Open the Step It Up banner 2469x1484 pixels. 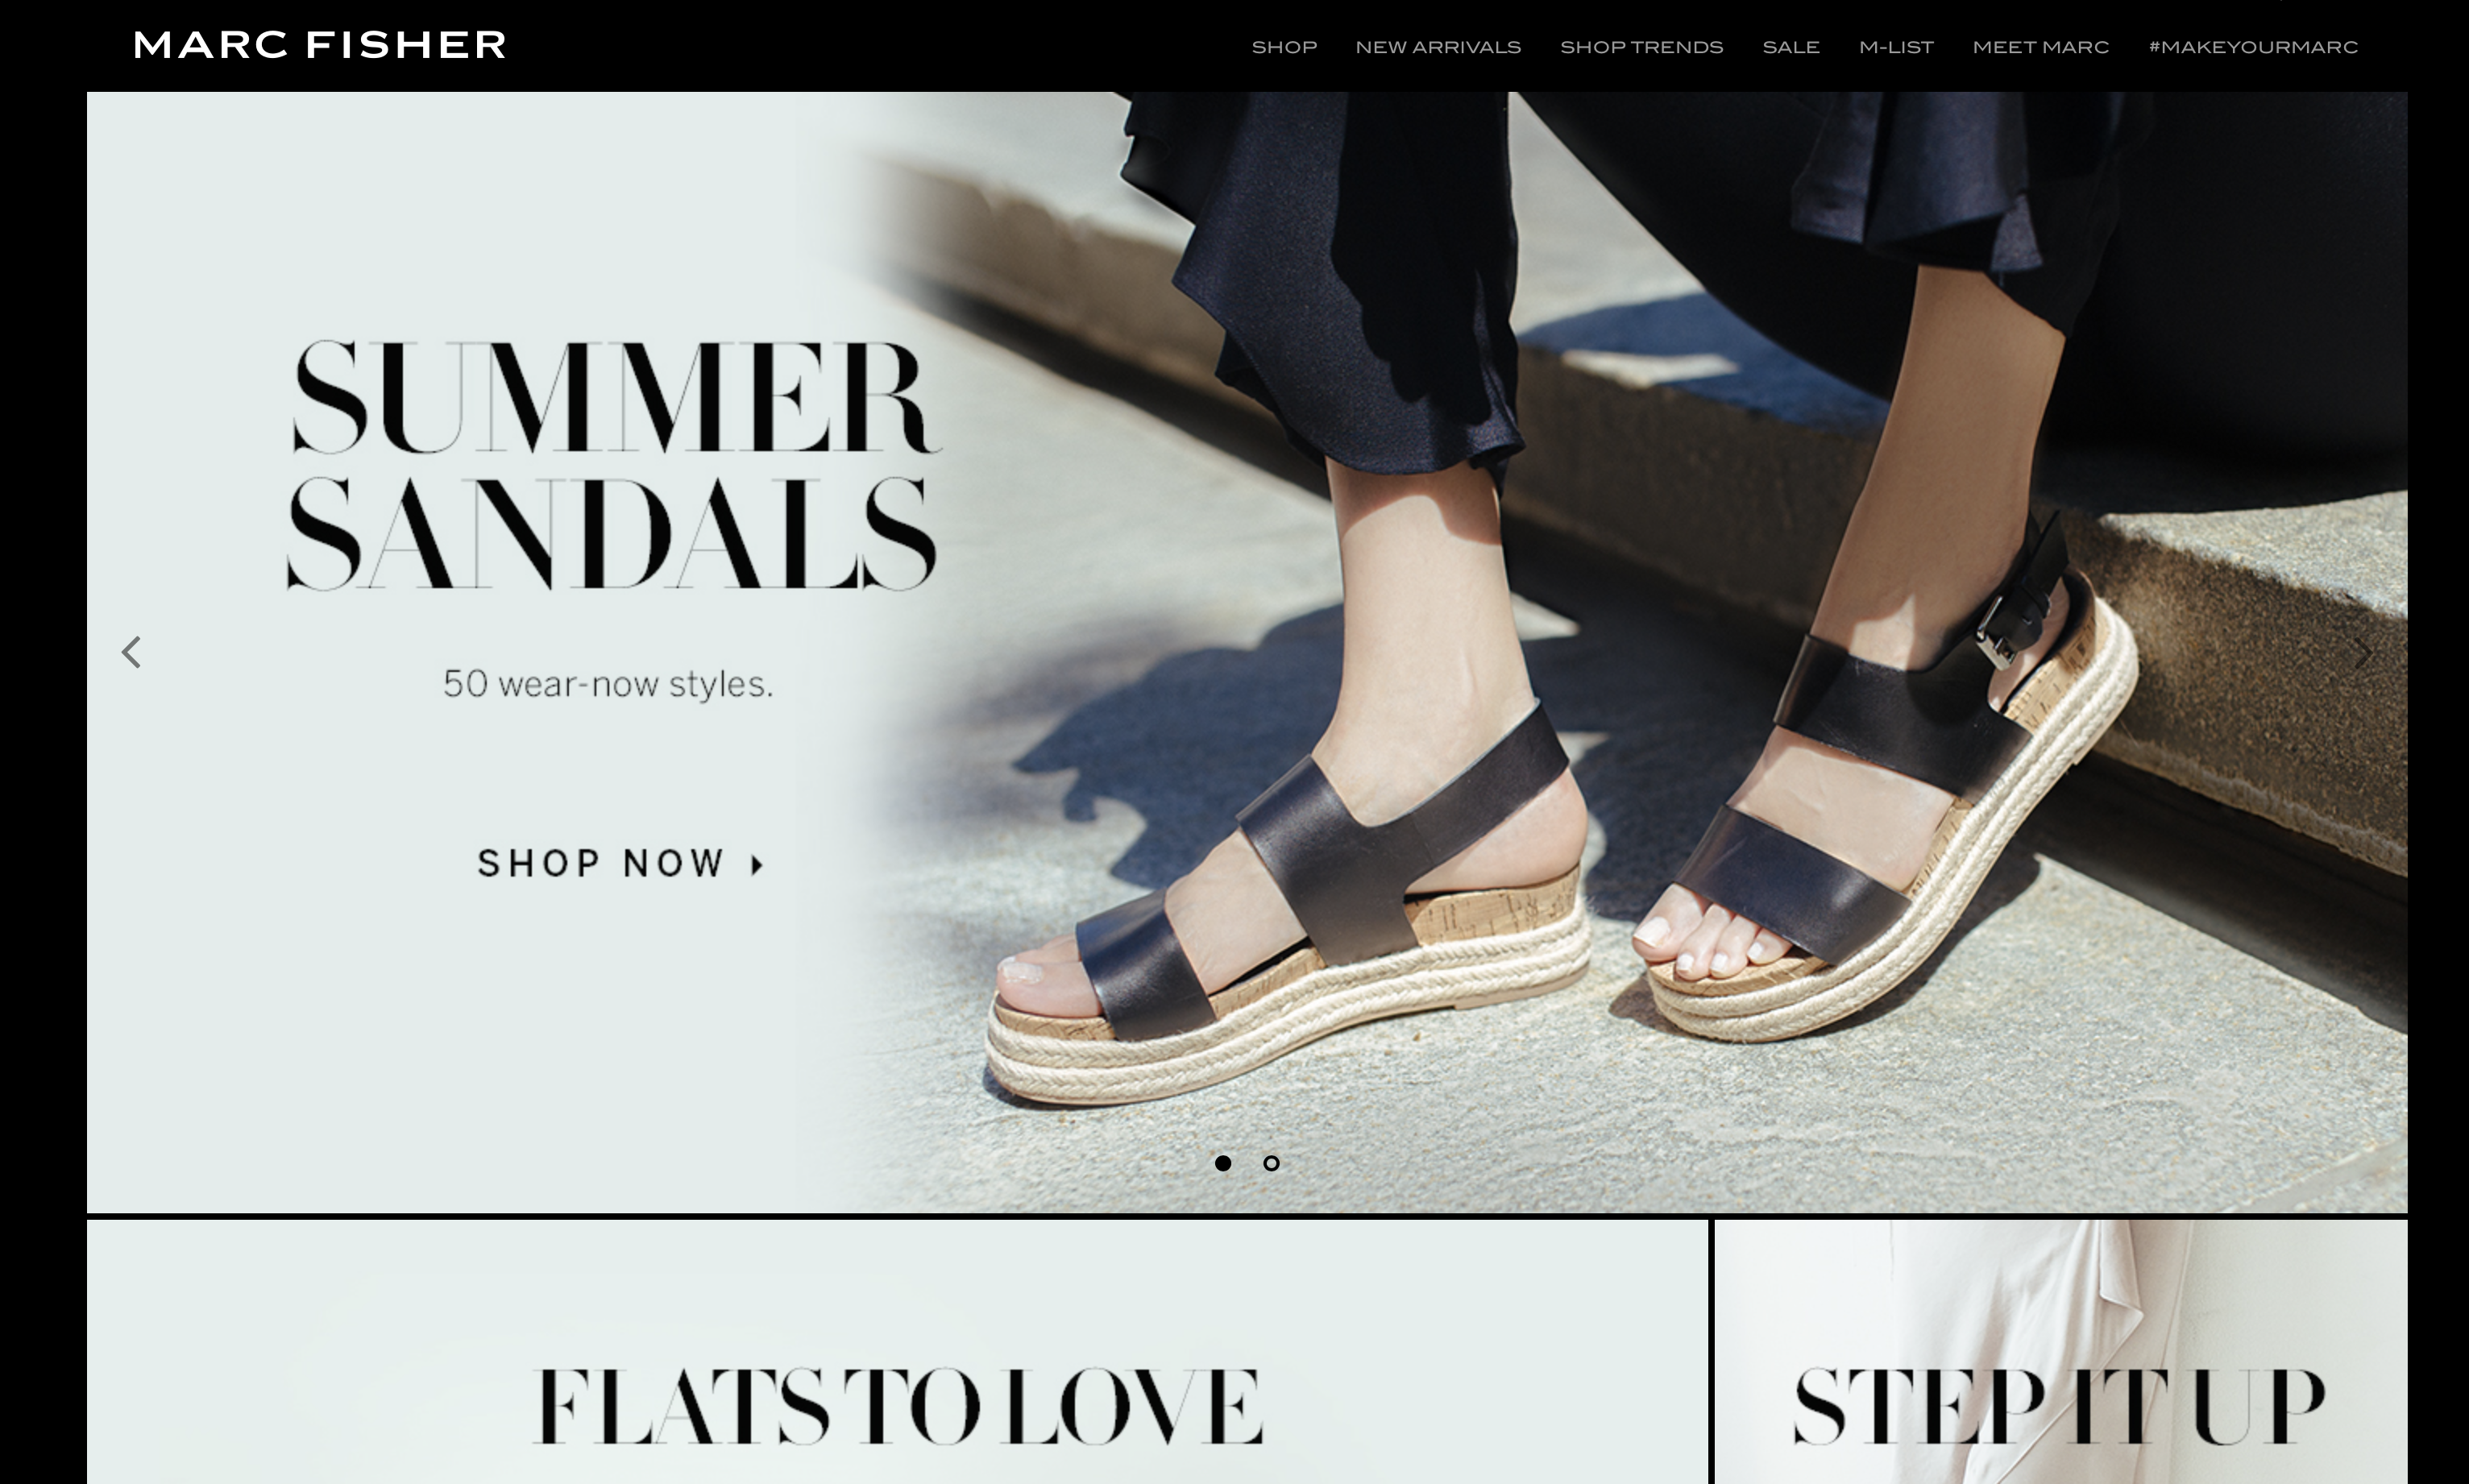coord(2061,1352)
